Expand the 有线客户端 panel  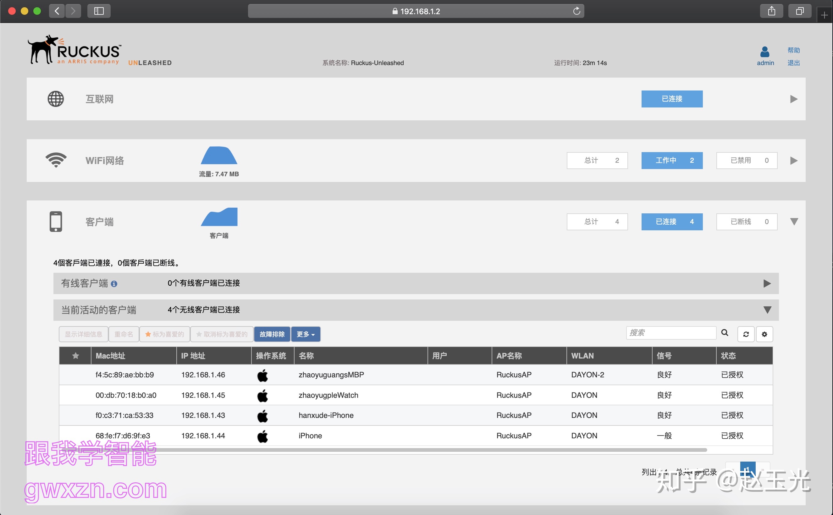pos(767,283)
